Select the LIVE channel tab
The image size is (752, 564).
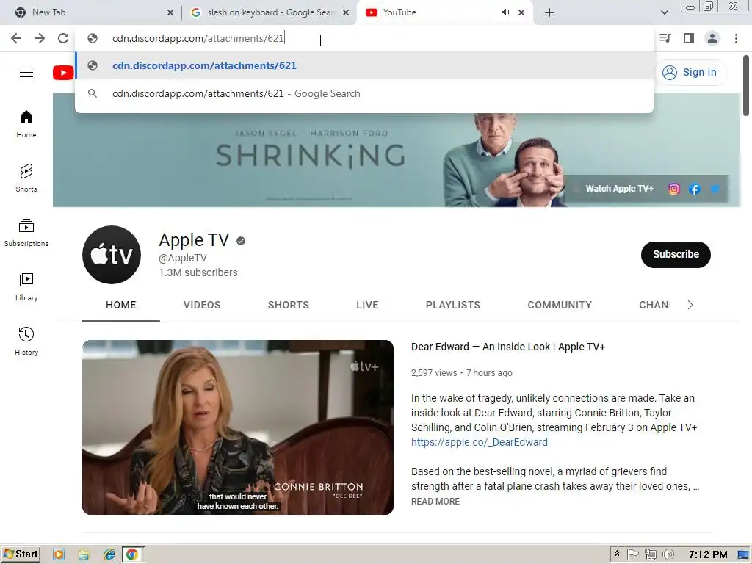[367, 305]
